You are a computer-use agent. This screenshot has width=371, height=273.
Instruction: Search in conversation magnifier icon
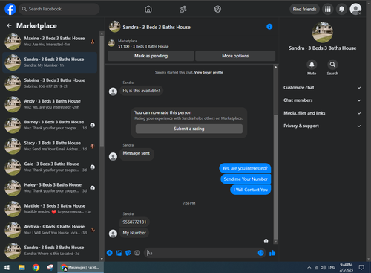332,65
